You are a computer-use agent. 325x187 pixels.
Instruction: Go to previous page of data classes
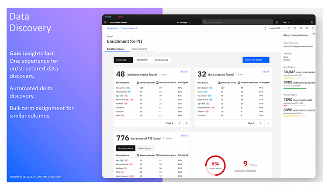pyautogui.click(x=260, y=123)
